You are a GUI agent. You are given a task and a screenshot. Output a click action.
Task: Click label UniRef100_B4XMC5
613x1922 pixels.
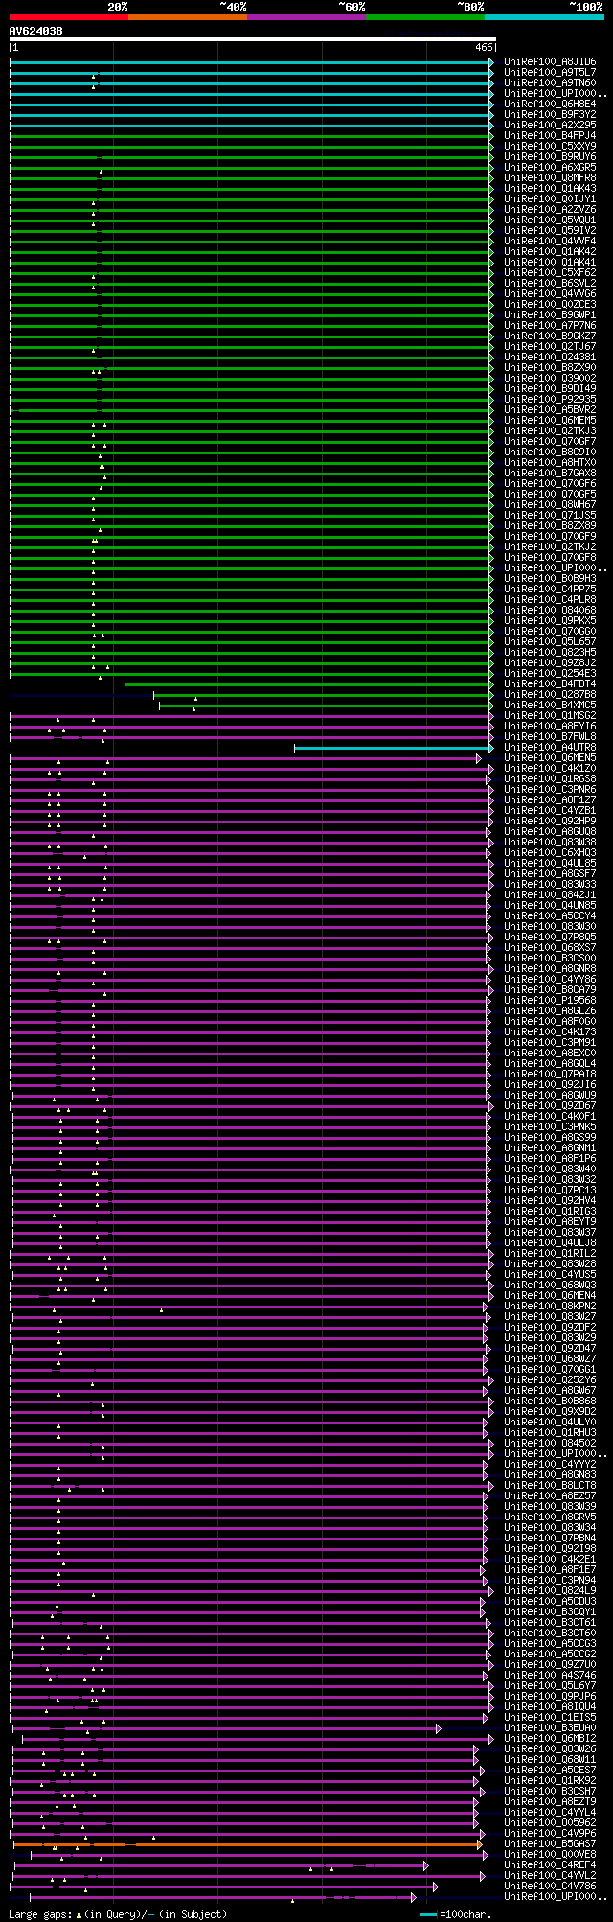pyautogui.click(x=550, y=705)
